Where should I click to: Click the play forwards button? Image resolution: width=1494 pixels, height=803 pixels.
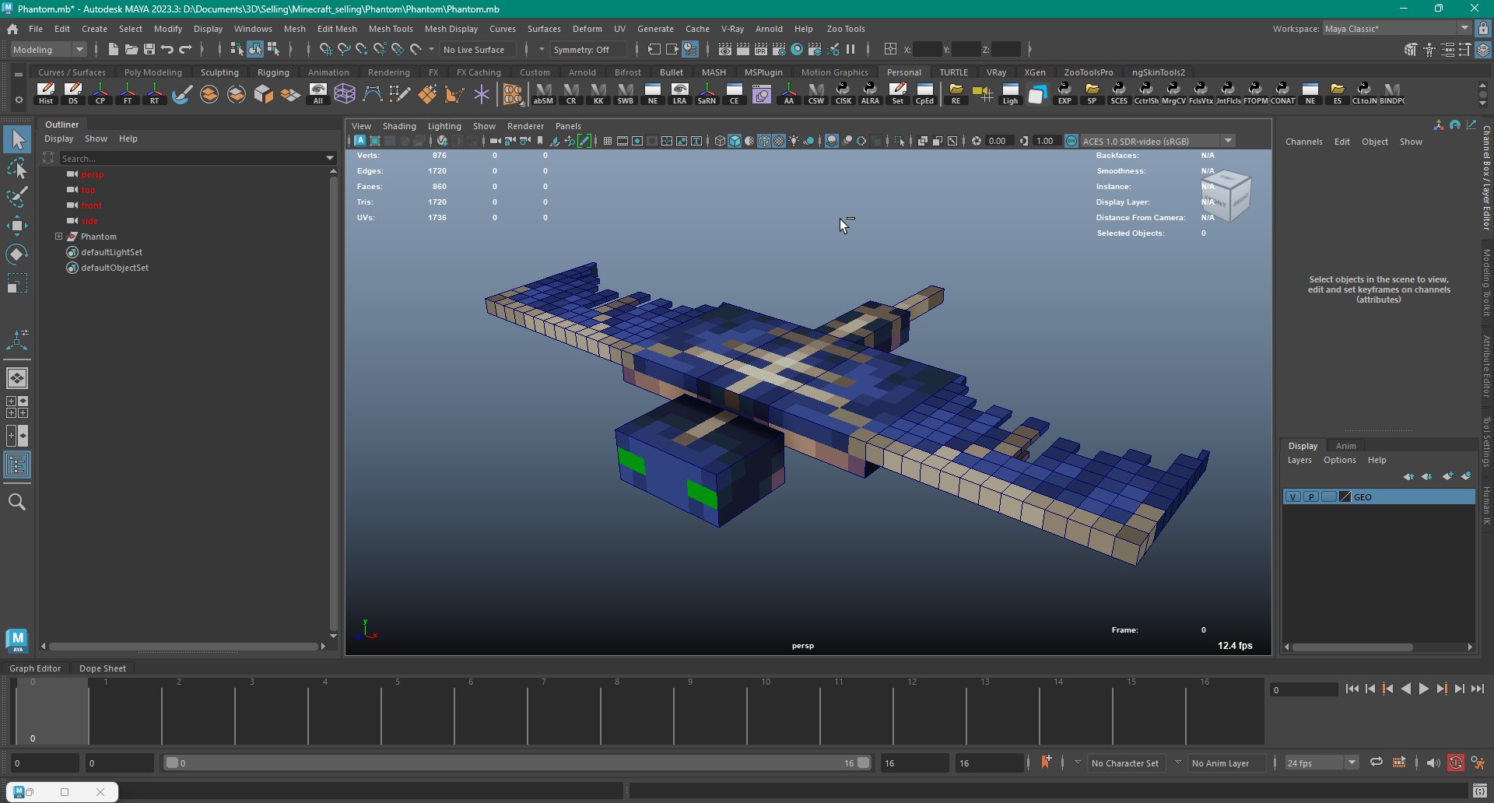[1423, 689]
